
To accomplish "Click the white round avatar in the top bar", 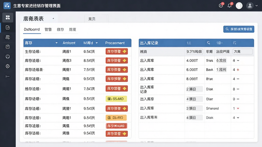I will (239, 6).
